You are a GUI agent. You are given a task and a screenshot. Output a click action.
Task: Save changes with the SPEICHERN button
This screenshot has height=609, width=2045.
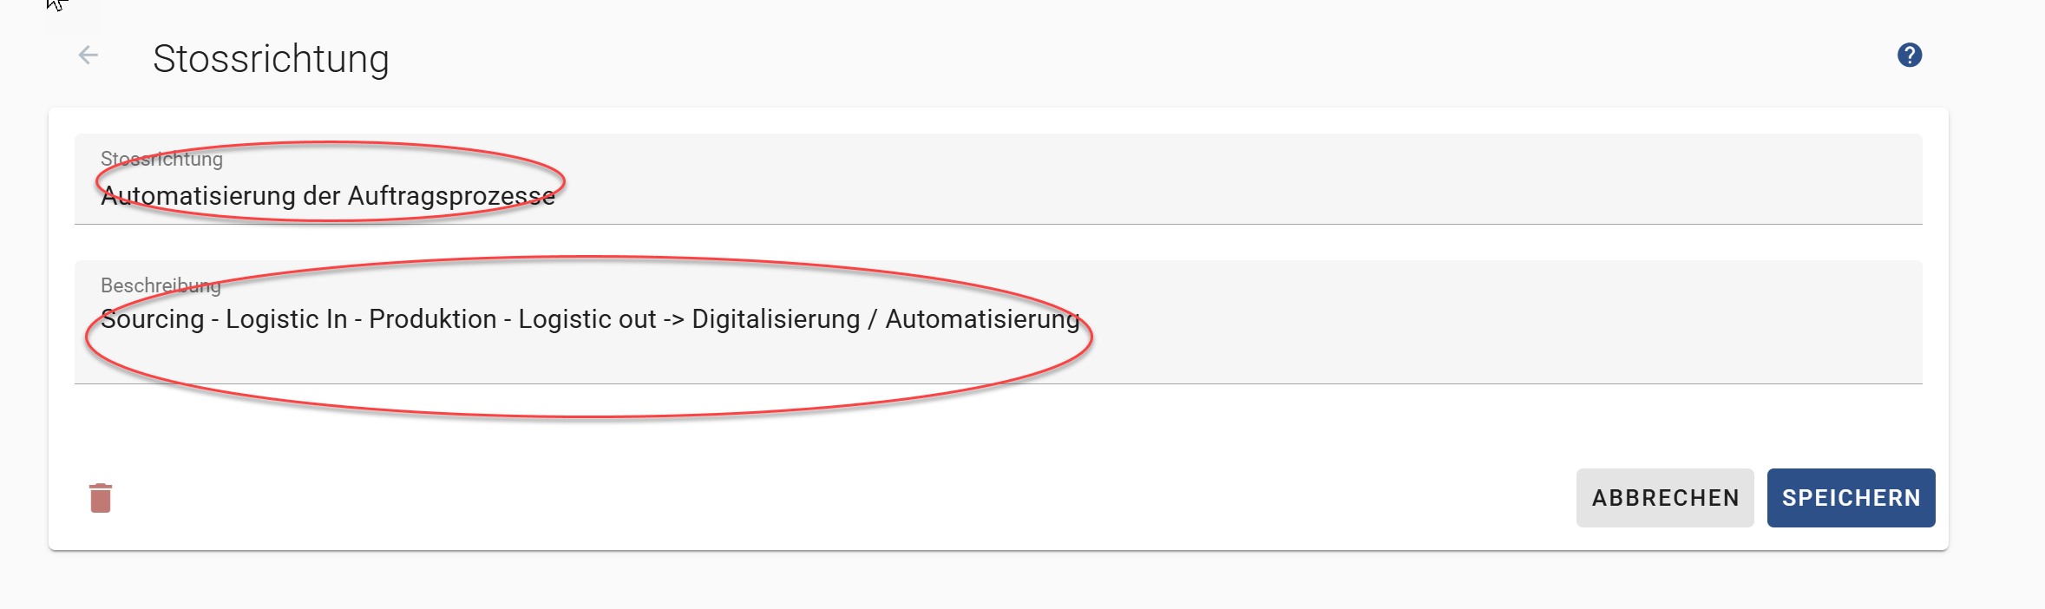tap(1851, 498)
